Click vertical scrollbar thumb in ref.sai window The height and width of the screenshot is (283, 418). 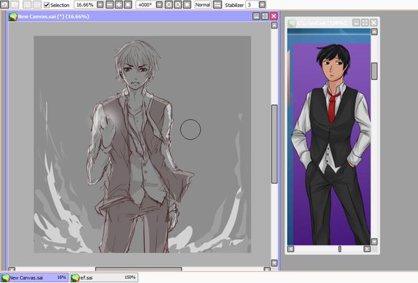[374, 71]
